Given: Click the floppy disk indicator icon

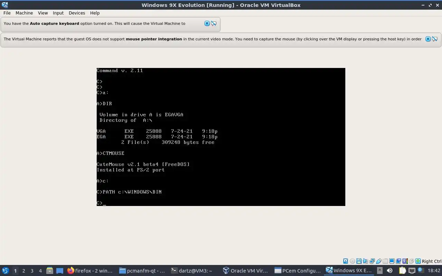Looking at the screenshot, I should pos(359,261).
